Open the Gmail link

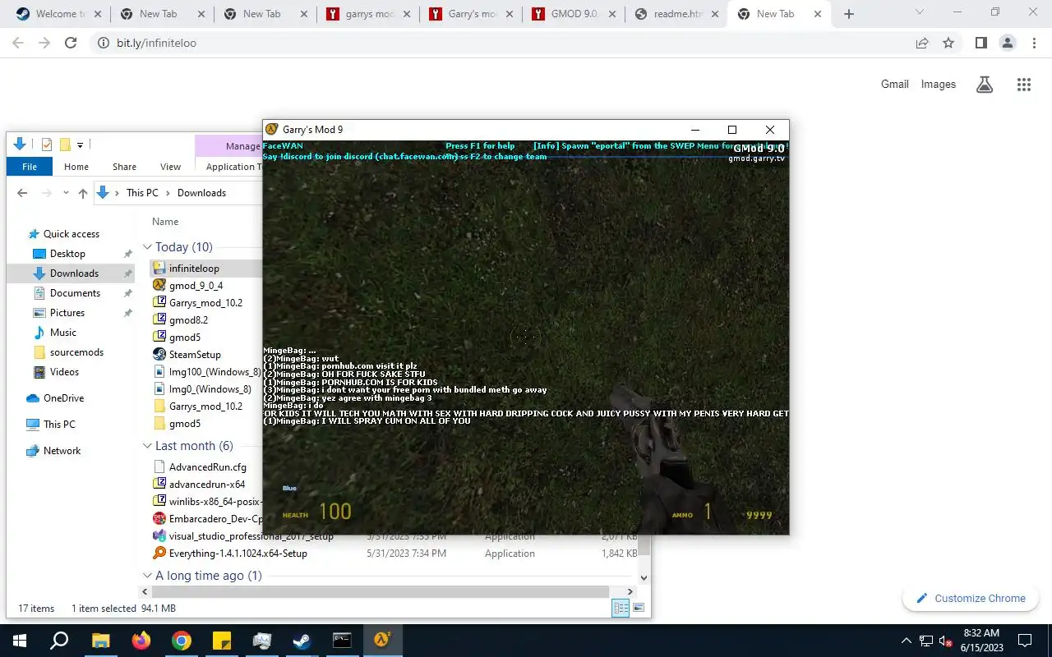tap(895, 84)
